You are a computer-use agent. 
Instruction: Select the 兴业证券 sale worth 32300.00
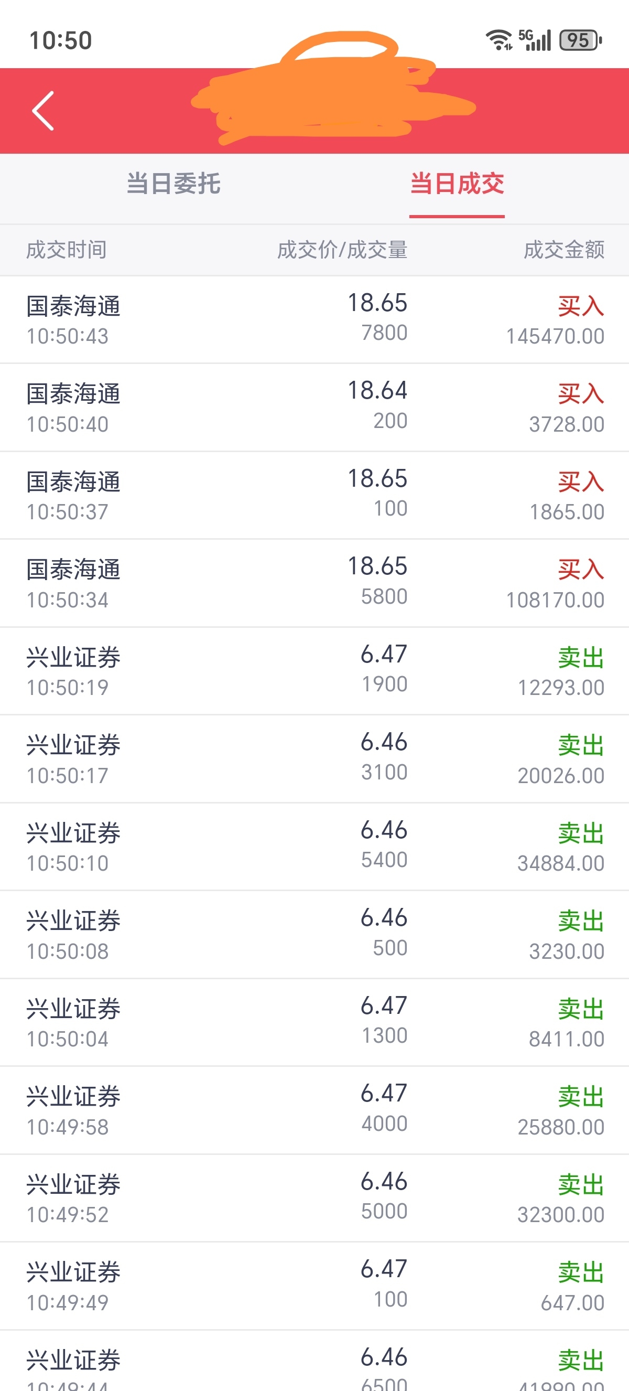[314, 1198]
